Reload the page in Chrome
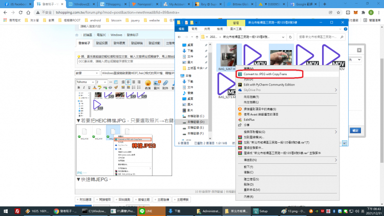Viewport: 384px width, 216px height. pos(20,12)
